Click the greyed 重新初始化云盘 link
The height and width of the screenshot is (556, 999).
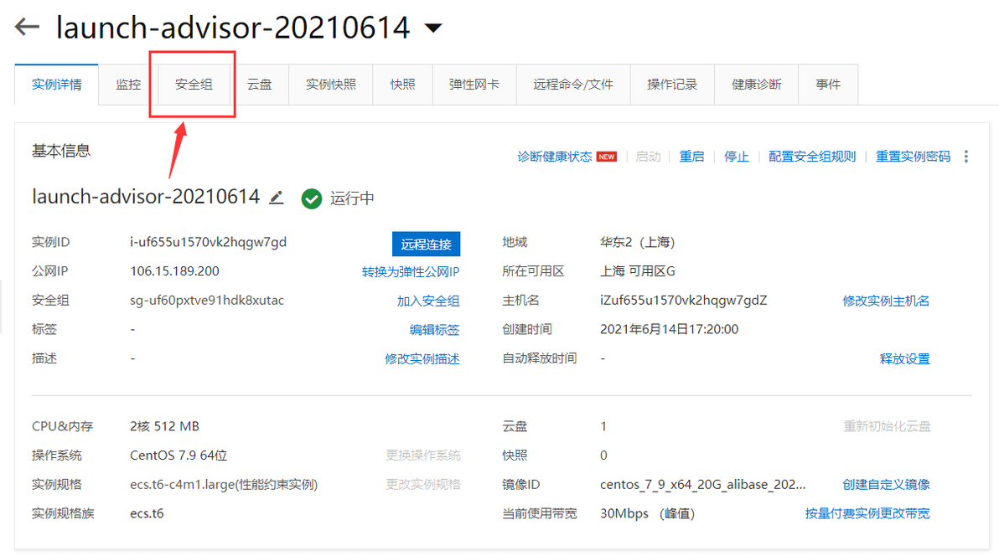click(887, 426)
